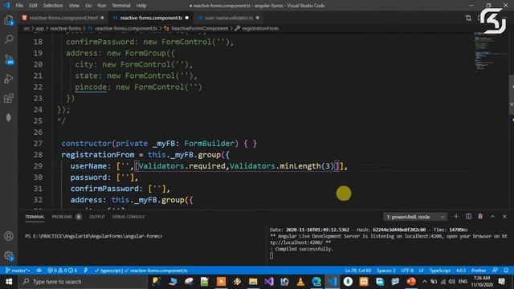The width and height of the screenshot is (514, 289).
Task: Open the Source Control view
Action: point(9,59)
